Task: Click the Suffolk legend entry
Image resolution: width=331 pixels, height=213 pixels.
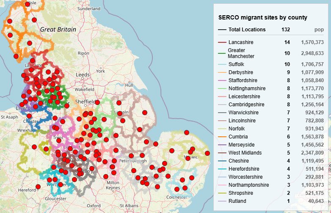Action: pos(271,64)
